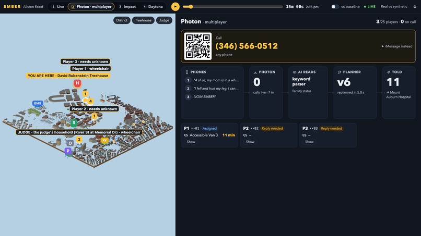Click the Player 1 wheelchair label

[90, 69]
